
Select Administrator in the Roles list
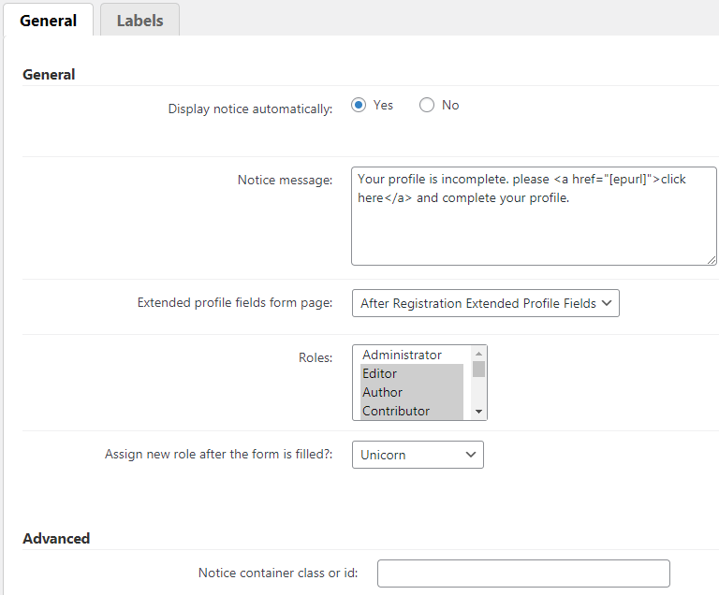411,355
